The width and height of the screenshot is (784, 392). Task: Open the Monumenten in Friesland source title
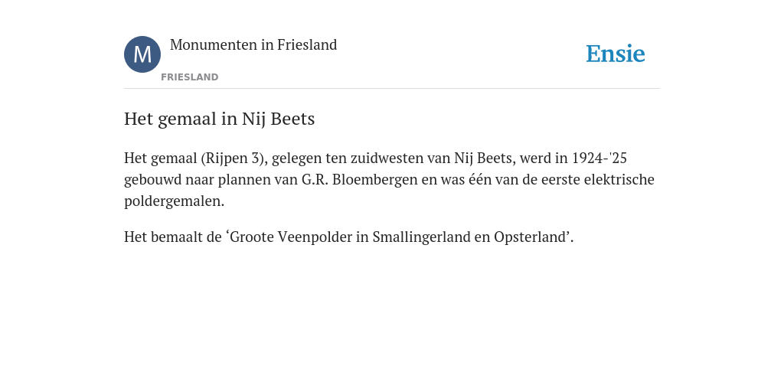pos(253,44)
